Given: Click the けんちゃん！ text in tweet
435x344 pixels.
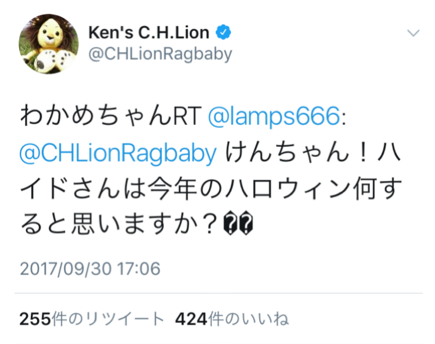Looking at the screenshot, I should click(x=297, y=152).
